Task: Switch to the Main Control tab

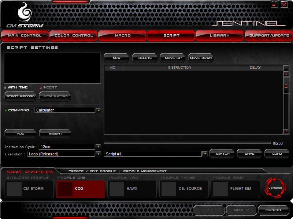Action: point(25,35)
